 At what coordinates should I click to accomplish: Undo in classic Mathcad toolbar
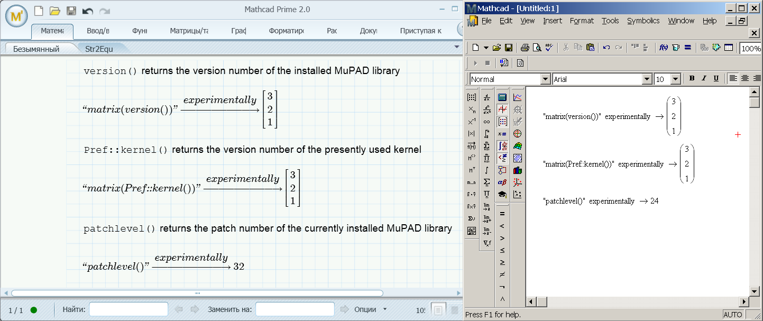(x=606, y=48)
